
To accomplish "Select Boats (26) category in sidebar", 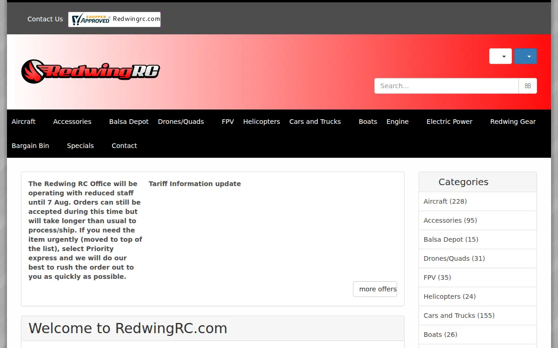I will point(478,335).
